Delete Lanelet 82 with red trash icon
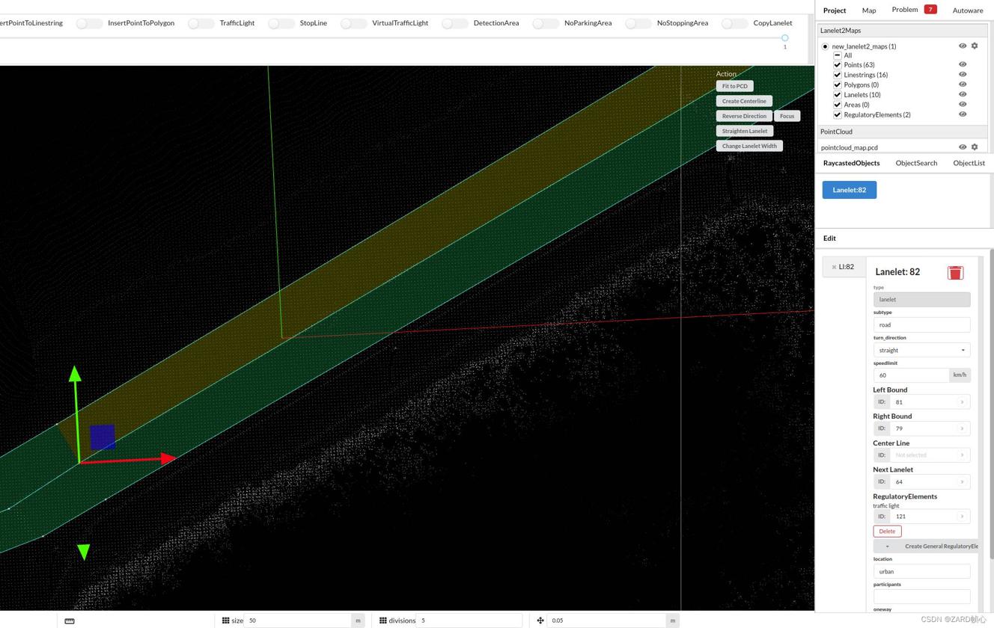The height and width of the screenshot is (628, 994). tap(955, 273)
